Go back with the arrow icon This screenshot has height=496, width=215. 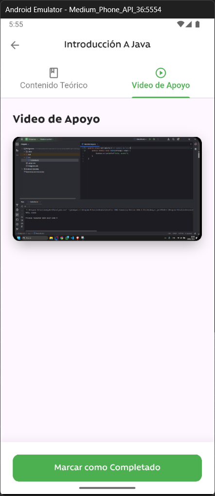coord(15,45)
